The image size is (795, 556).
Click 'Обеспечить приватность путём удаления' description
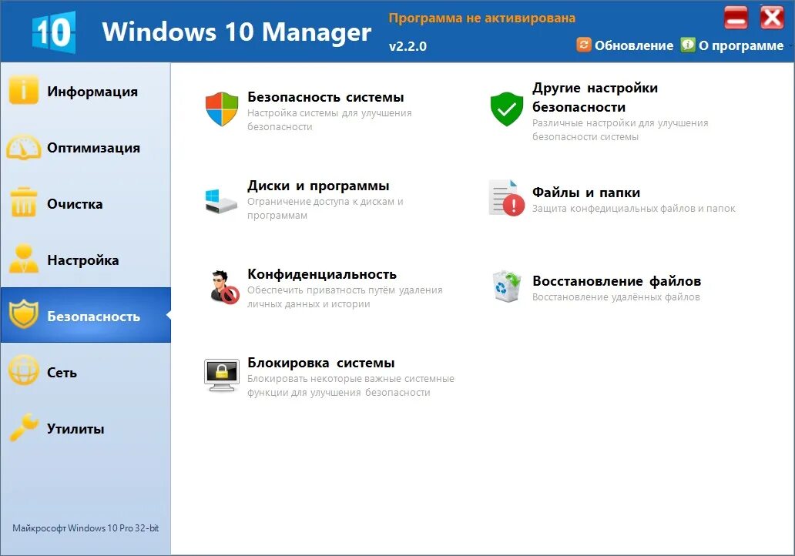pos(345,290)
